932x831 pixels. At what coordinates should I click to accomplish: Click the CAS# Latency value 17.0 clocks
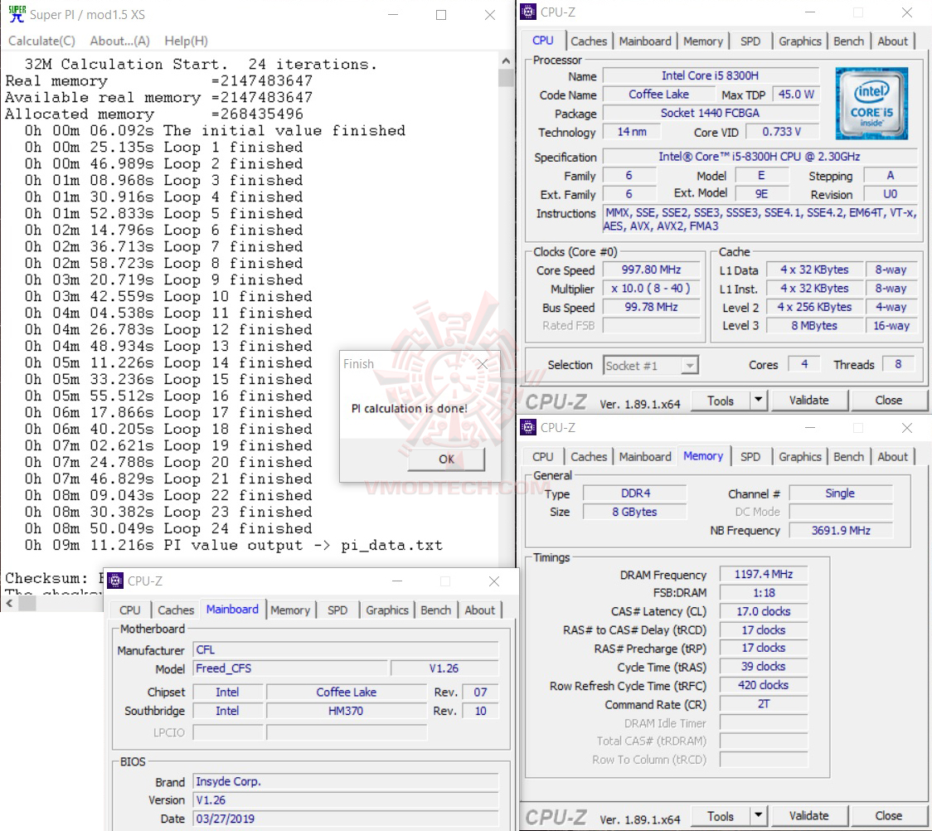point(763,611)
